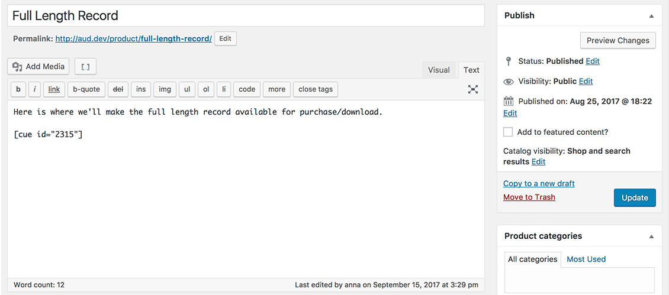Click the product title field
The width and height of the screenshot is (669, 295).
246,16
